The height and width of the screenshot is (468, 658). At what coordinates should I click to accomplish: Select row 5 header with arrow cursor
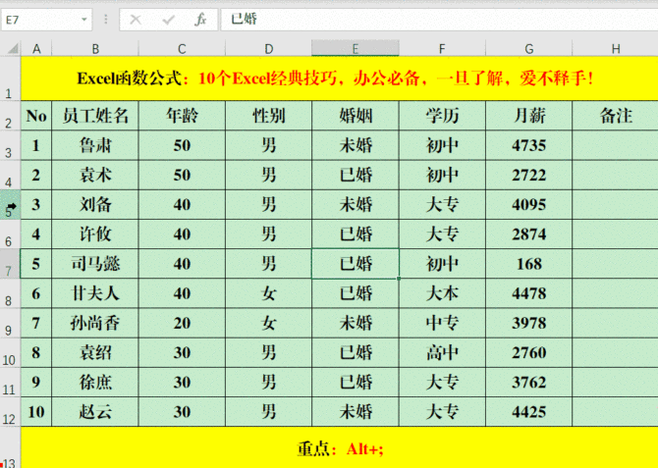pos(10,206)
